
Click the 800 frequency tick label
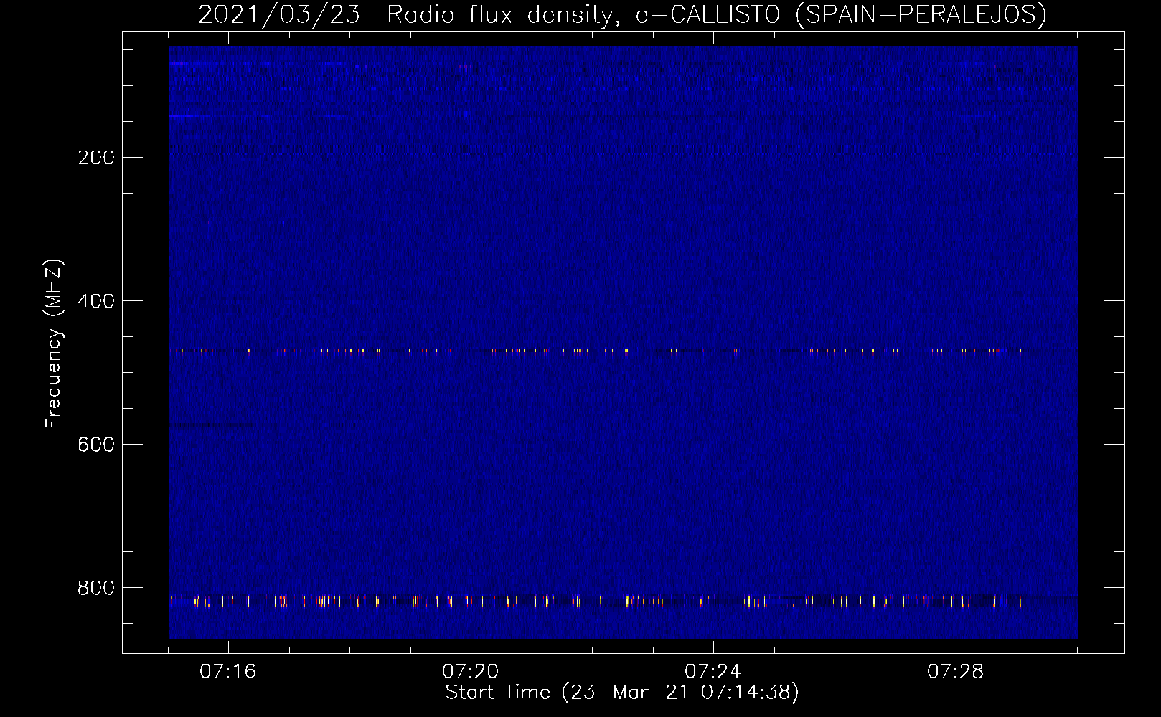click(96, 588)
